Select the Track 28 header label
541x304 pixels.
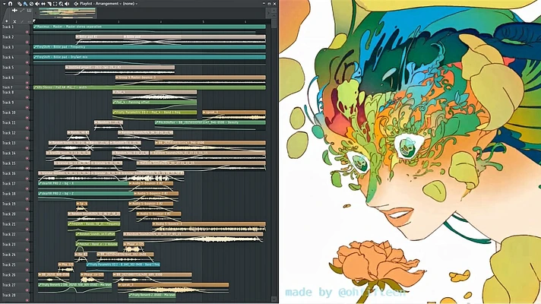click(9, 296)
